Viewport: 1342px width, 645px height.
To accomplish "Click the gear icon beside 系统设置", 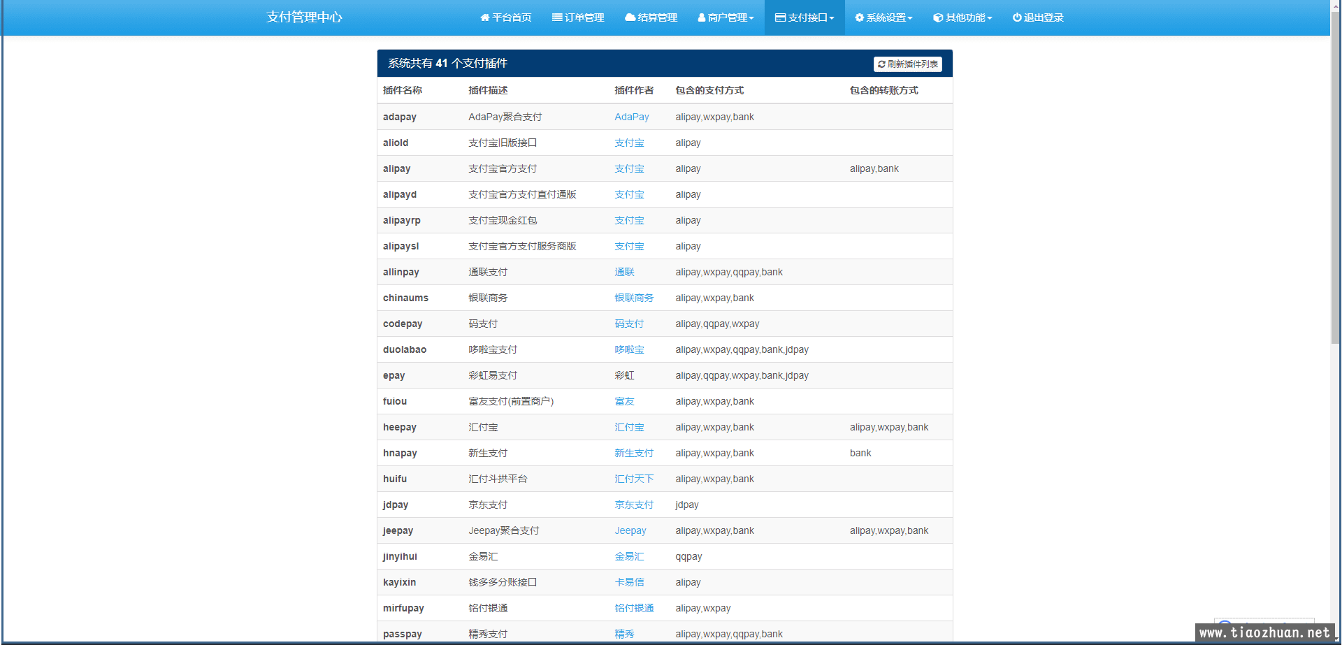I will click(x=860, y=17).
